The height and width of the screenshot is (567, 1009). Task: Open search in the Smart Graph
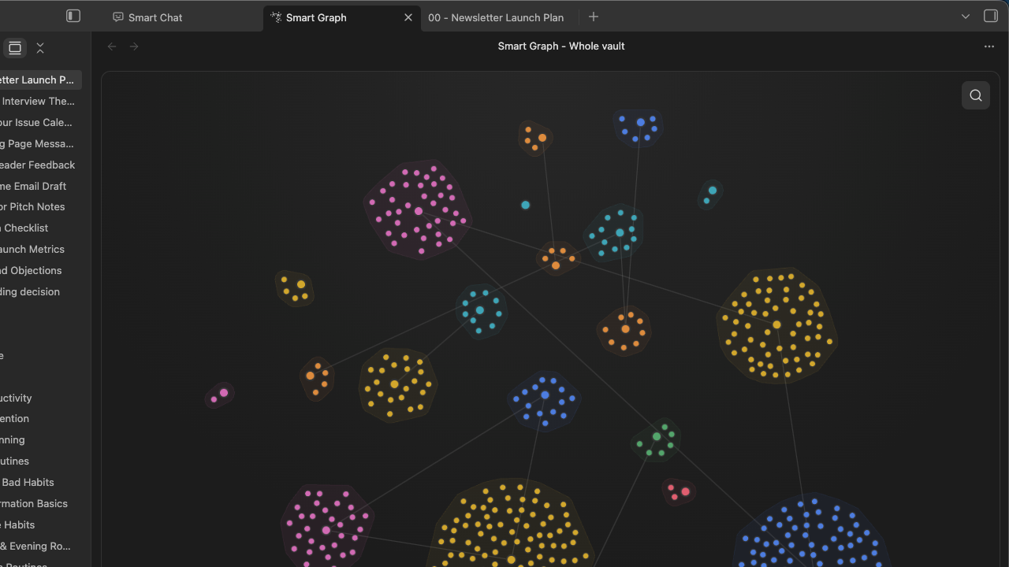pyautogui.click(x=976, y=95)
